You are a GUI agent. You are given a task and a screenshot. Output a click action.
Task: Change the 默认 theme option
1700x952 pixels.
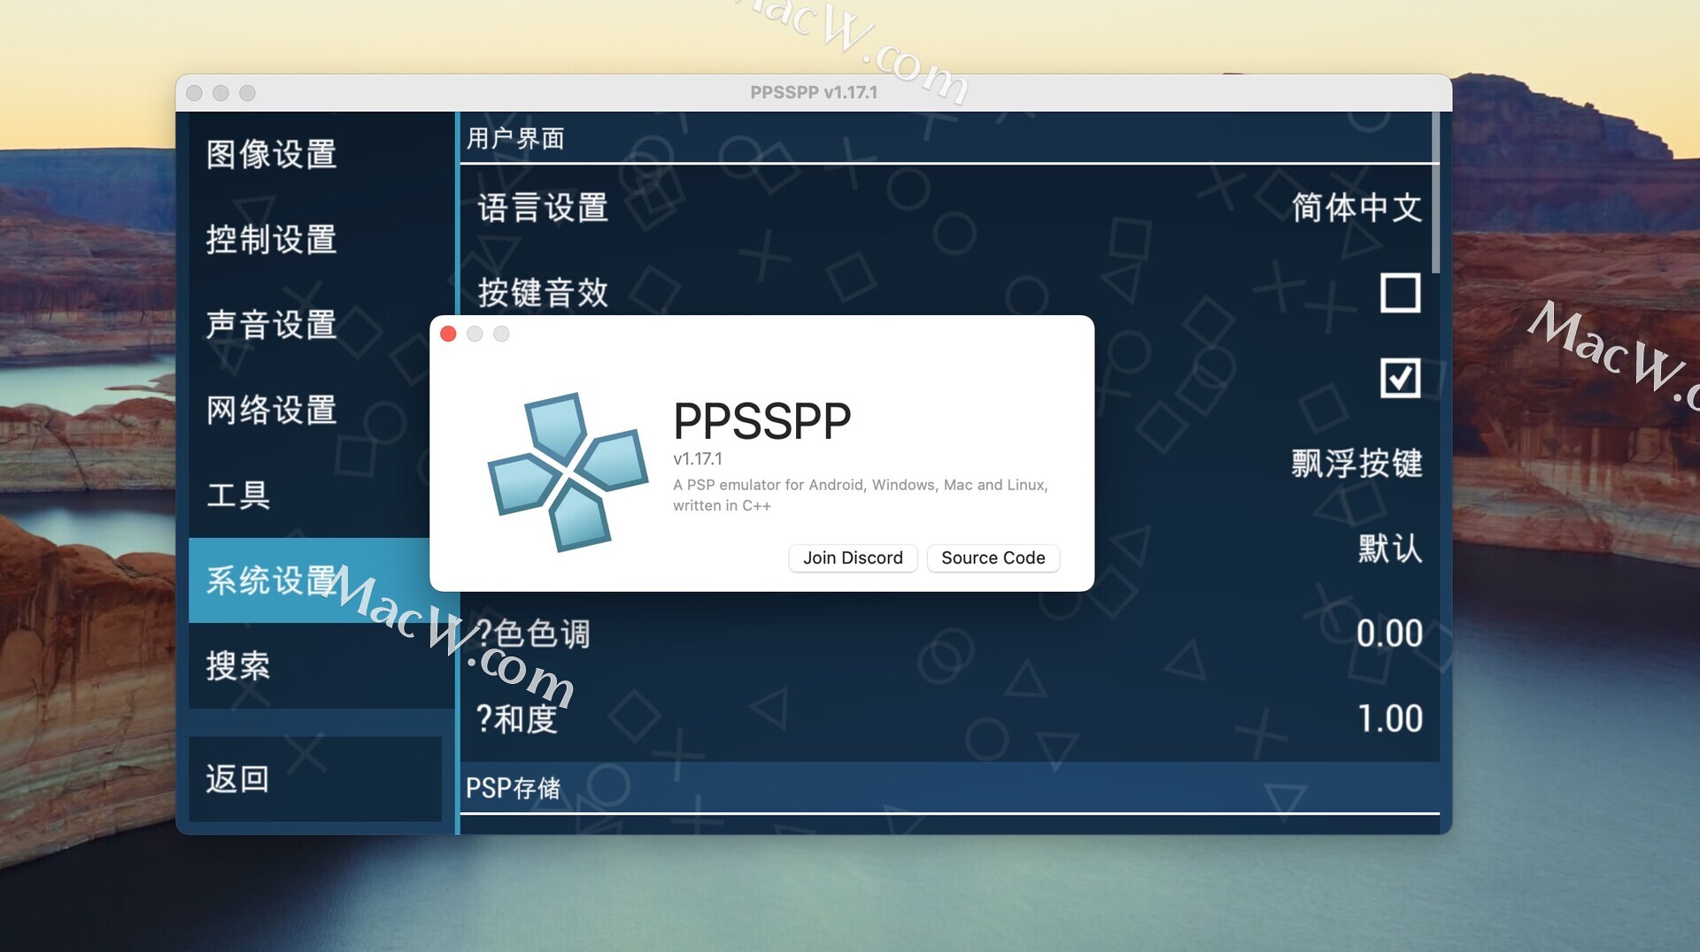(x=1390, y=549)
